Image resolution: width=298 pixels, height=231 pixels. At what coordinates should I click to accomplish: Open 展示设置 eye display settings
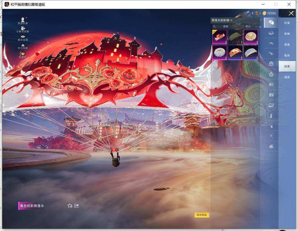click(23, 38)
